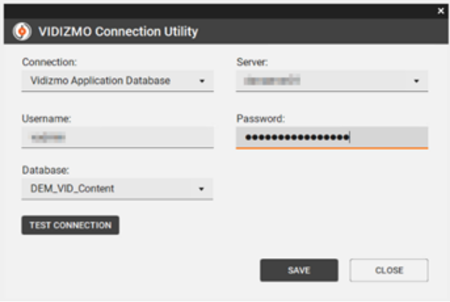This screenshot has height=302, width=450.
Task: Click the Connection: label
Action: click(x=50, y=62)
